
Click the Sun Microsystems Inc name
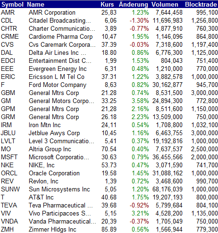(x=59, y=189)
